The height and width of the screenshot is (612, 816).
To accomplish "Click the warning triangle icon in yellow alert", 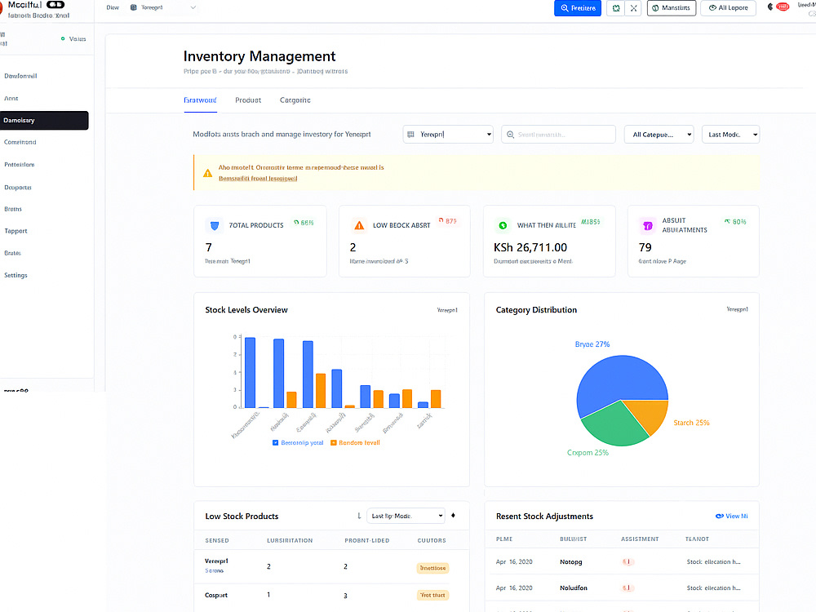I will click(207, 173).
